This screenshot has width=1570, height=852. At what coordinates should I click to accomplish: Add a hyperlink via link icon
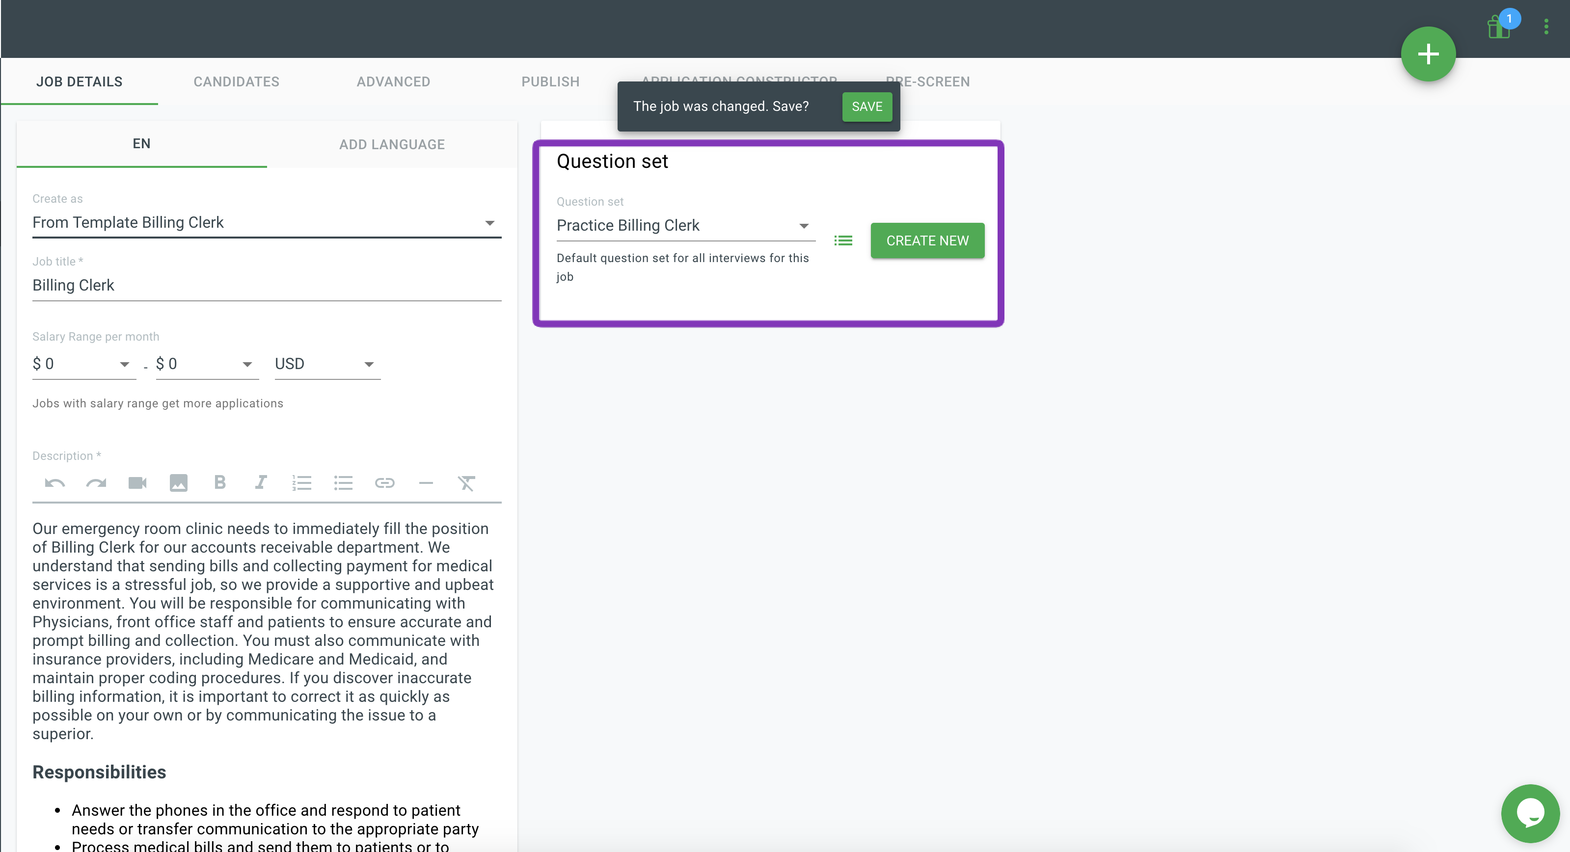(384, 483)
